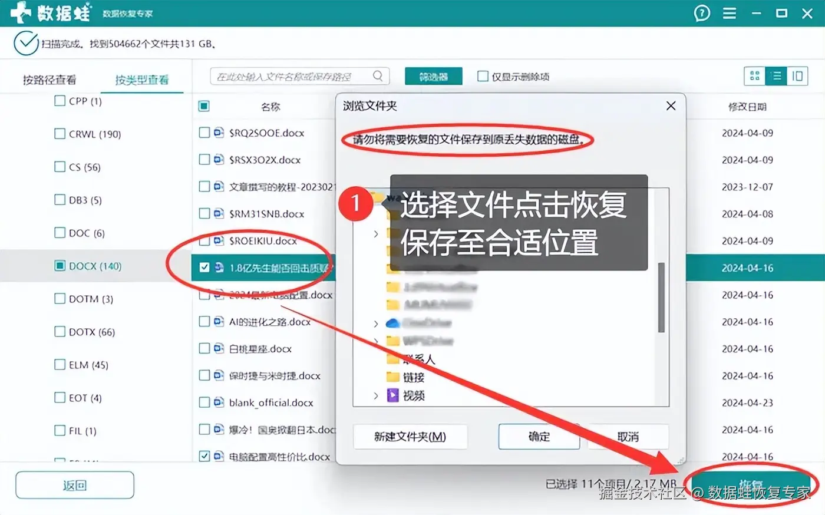Close the 浏览文件夹 dialog
825x515 pixels.
click(x=671, y=105)
